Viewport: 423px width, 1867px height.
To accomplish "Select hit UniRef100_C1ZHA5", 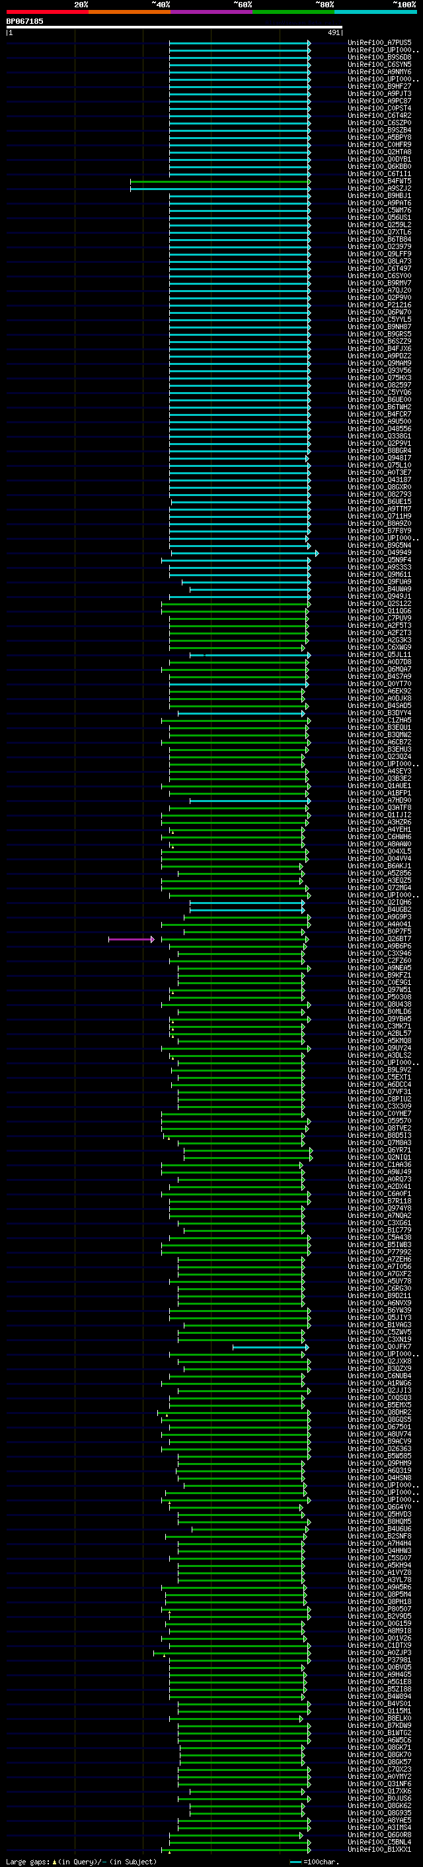I will [379, 721].
